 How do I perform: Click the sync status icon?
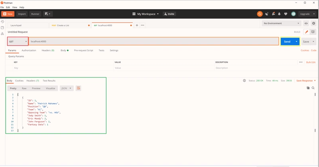260,14
